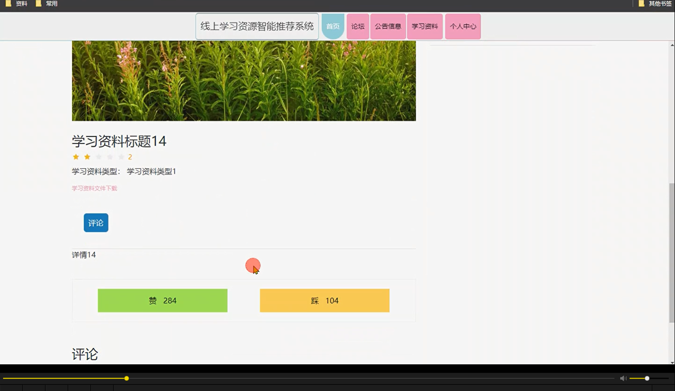The image size is (675, 391).
Task: Click the 评论 section heading
Action: pyautogui.click(x=85, y=354)
